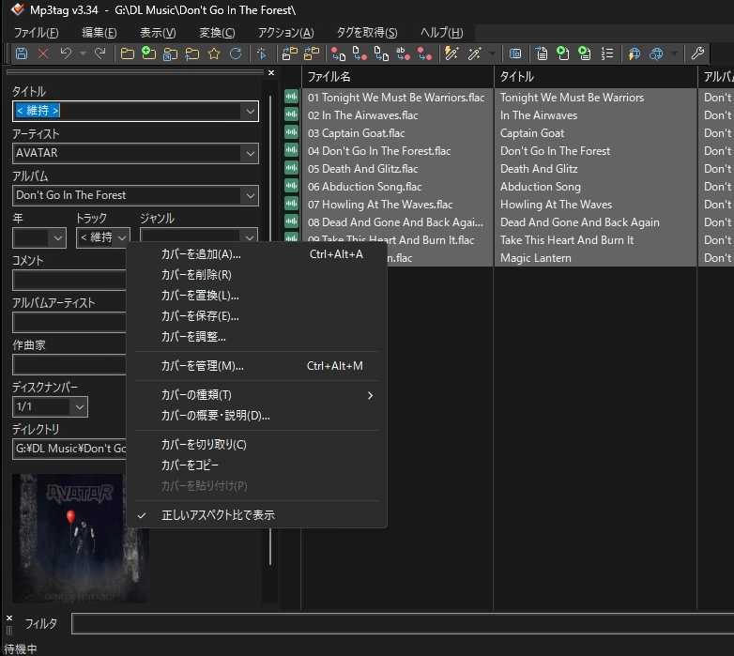Click the Filename to Filename convert icon
Image resolution: width=734 pixels, height=656 pixels.
coord(381,53)
